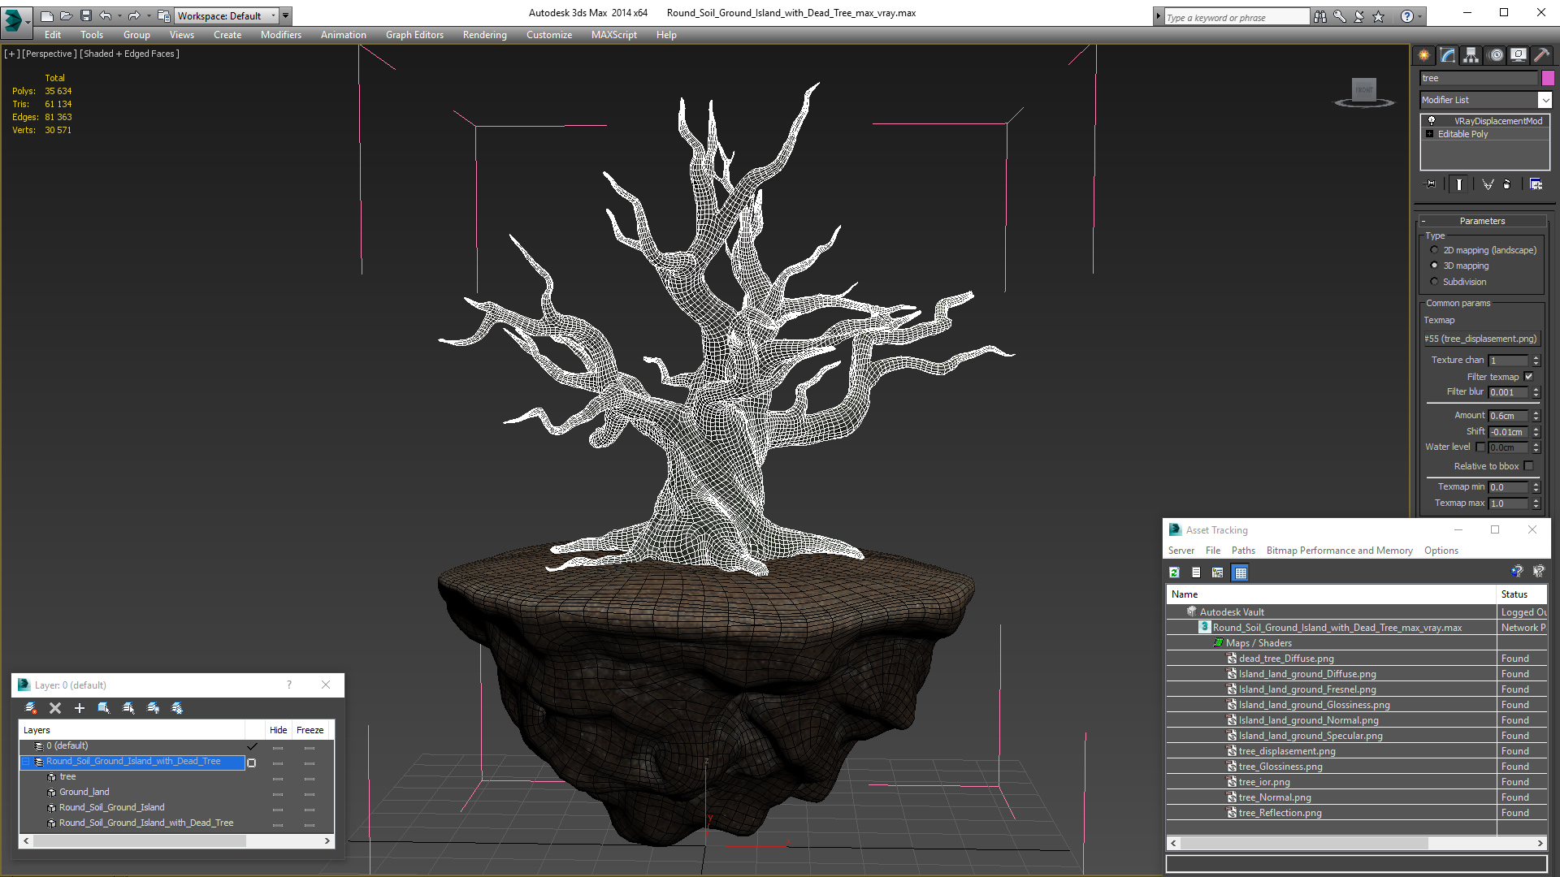Click Select Highlighted Objects and Layers icon
The image size is (1560, 877).
[104, 708]
